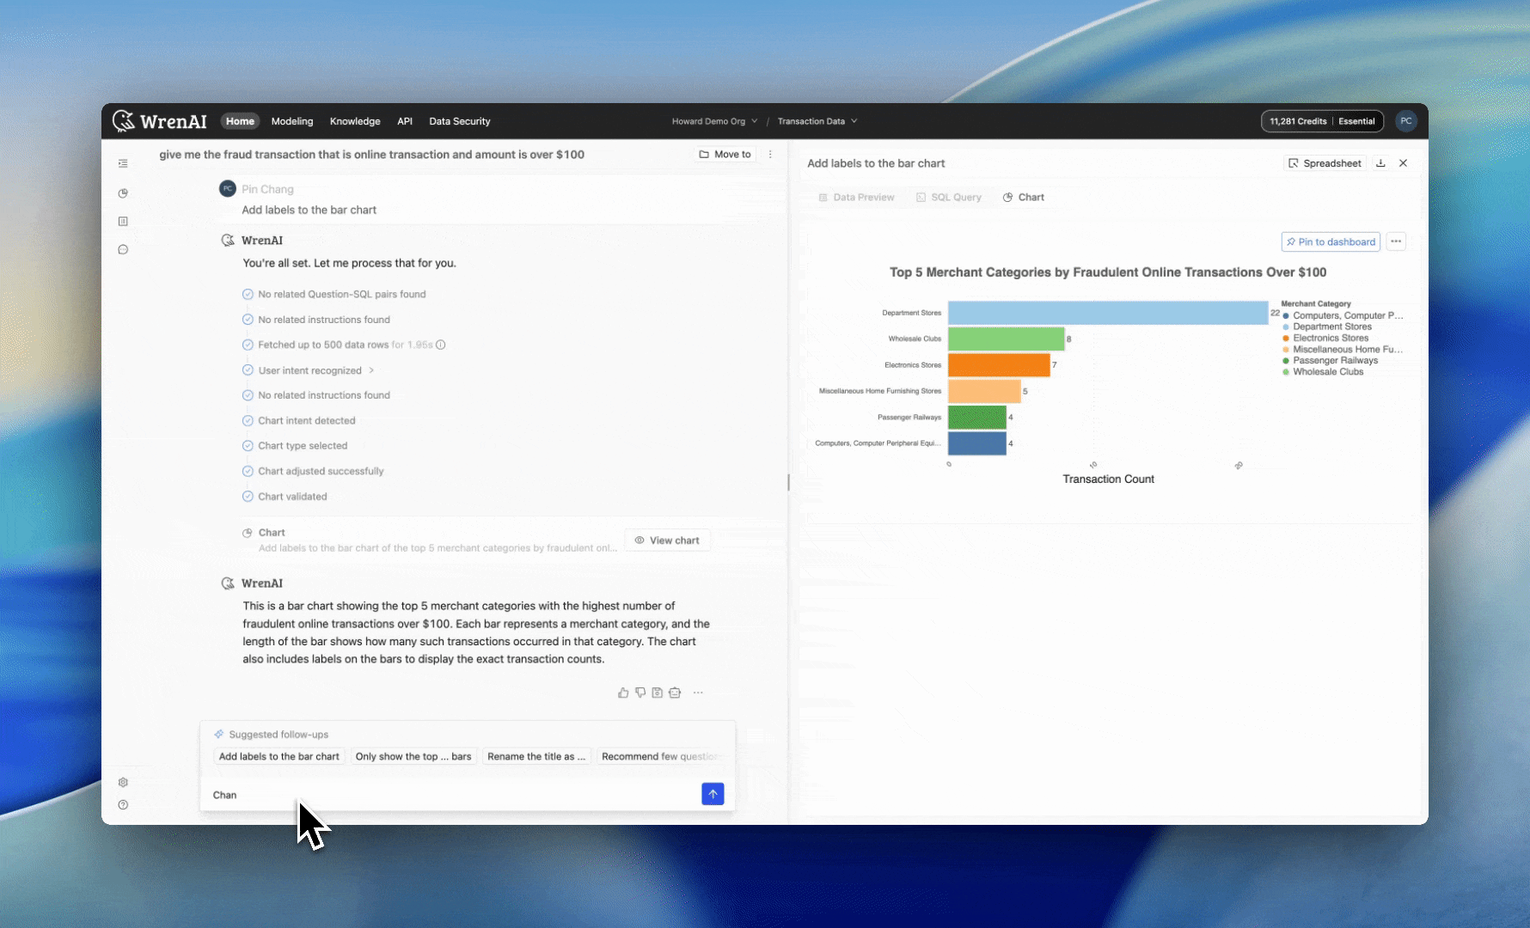Viewport: 1530px width, 928px height.
Task: Click the thumbs down feedback icon
Action: [640, 693]
